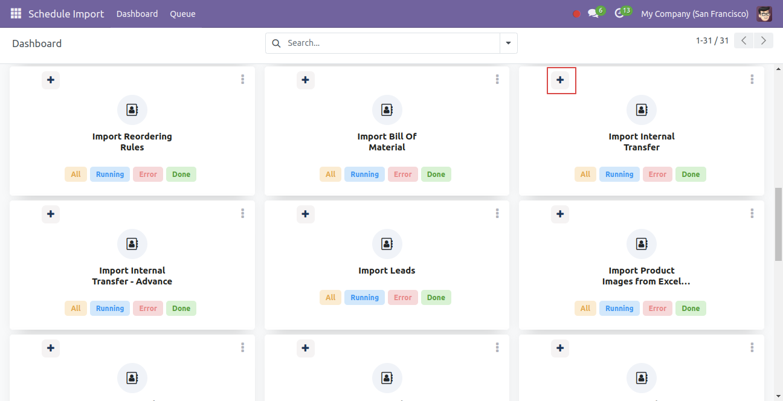
Task: Expand the search options dropdown arrow
Action: click(x=508, y=43)
